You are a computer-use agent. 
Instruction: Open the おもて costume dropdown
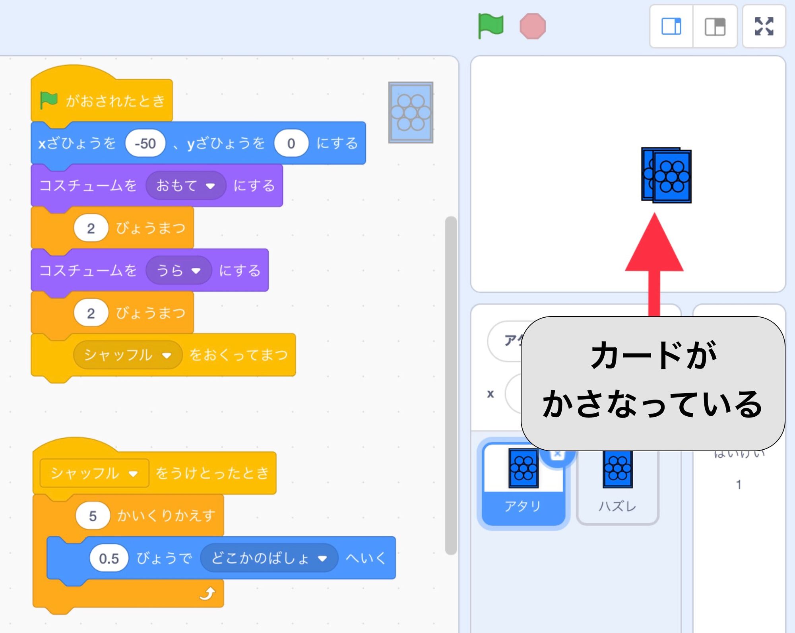187,185
